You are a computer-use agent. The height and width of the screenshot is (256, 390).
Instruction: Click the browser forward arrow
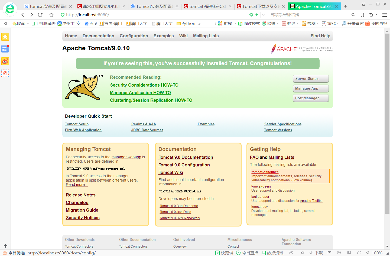[32, 15]
